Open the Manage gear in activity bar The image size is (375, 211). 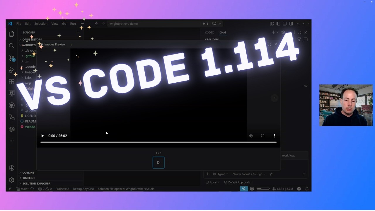click(11, 180)
